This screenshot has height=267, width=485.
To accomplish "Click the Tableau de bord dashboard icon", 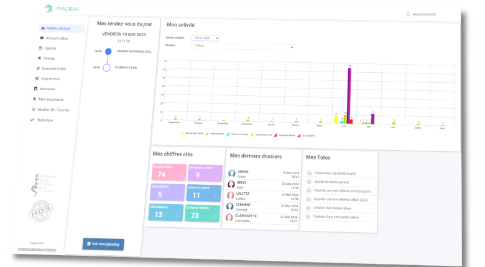I will (42, 29).
